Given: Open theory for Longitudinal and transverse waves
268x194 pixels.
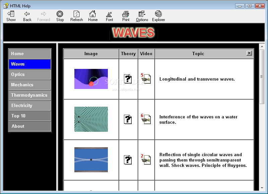Looking at the screenshot, I should coord(128,79).
